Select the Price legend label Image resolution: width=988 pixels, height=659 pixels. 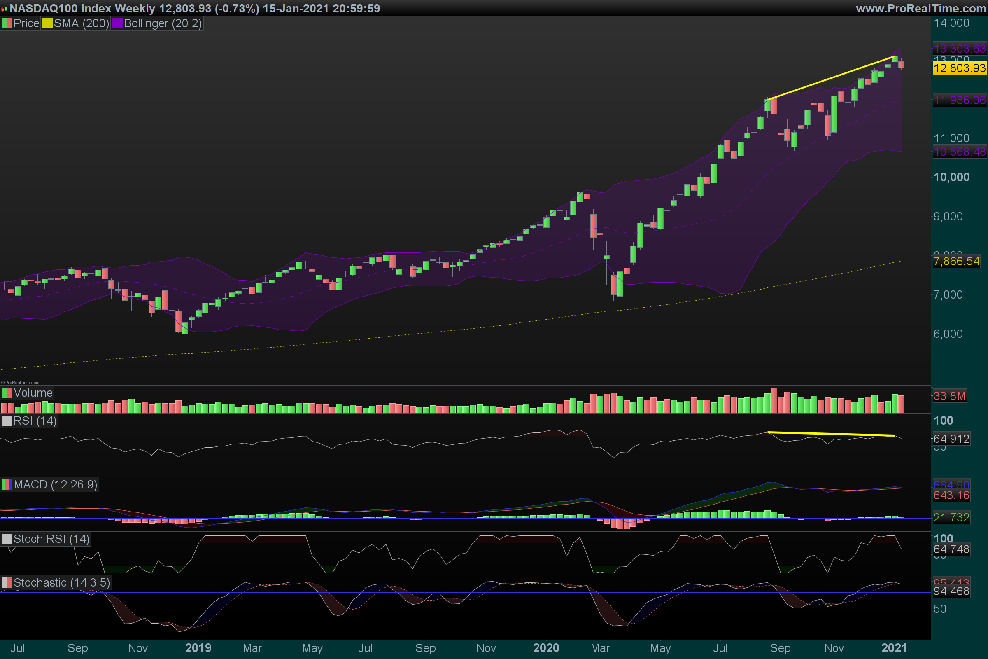click(26, 23)
